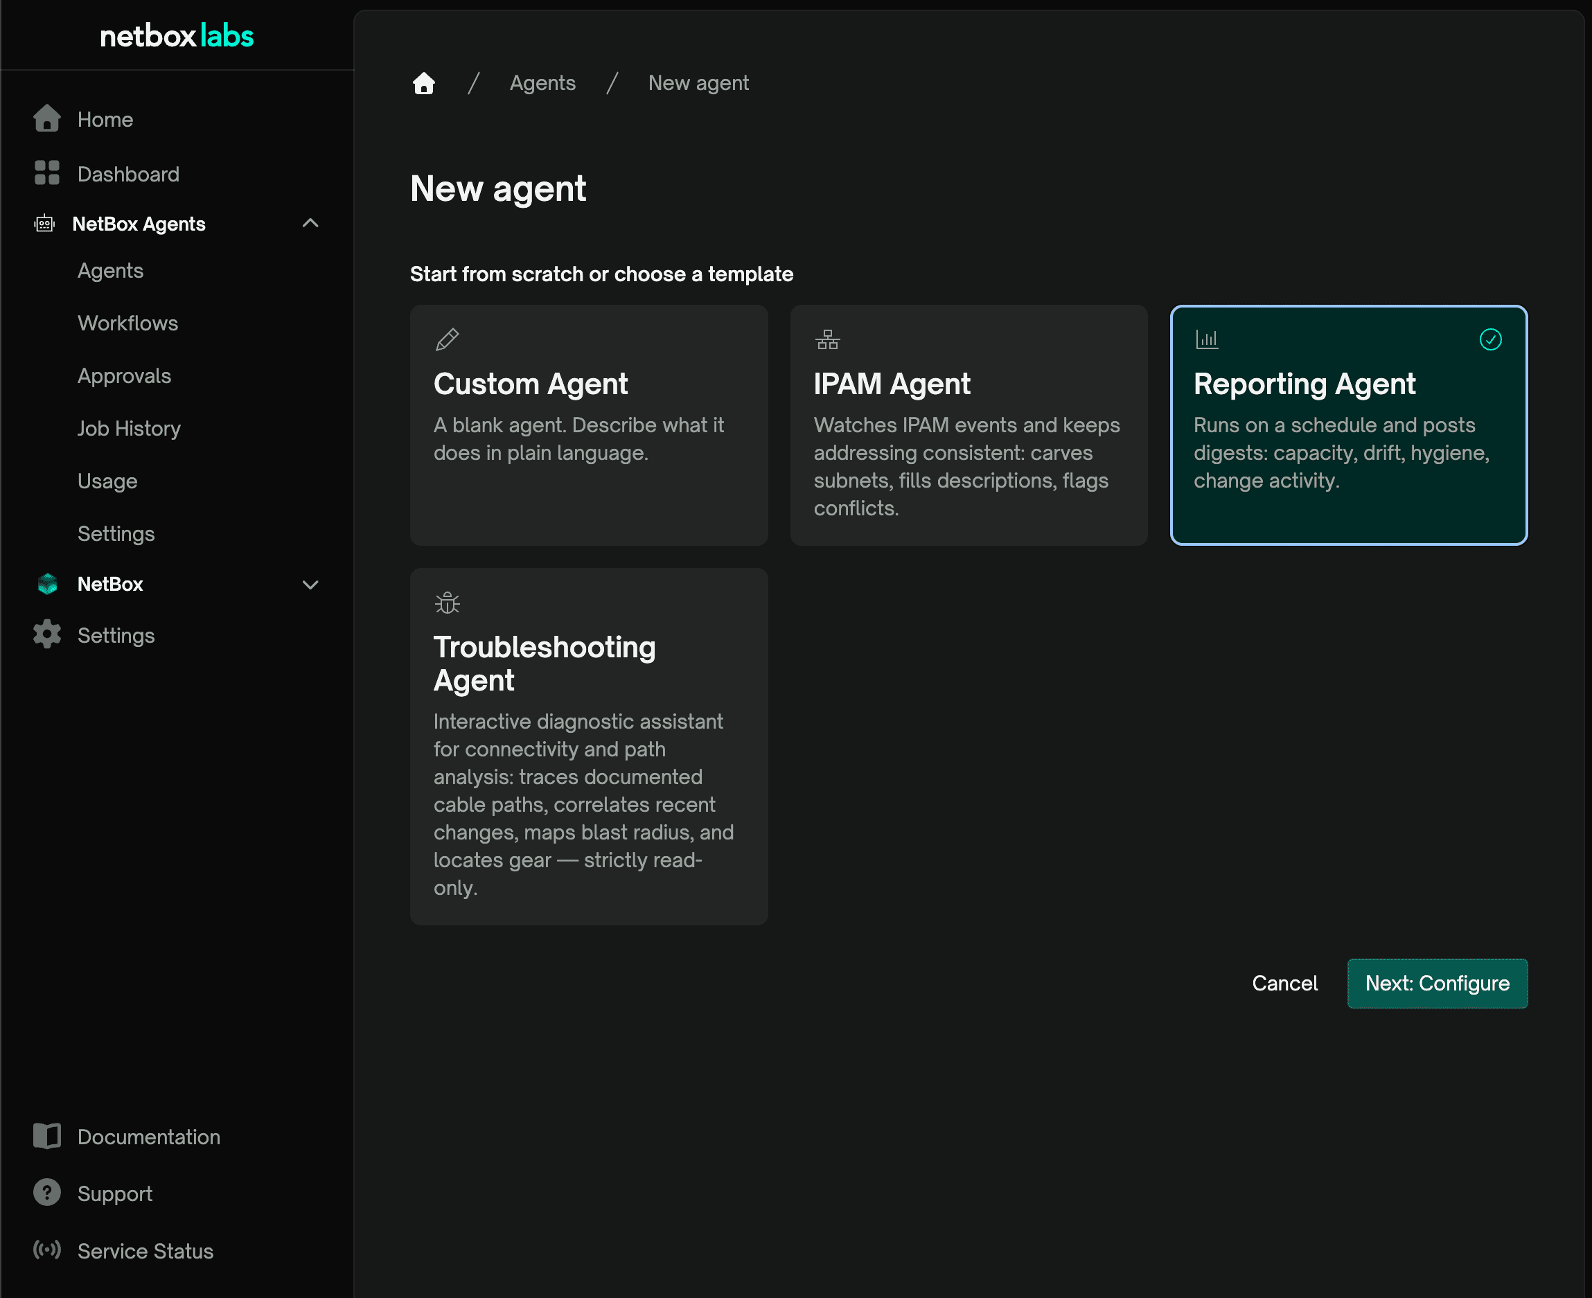Select the Custom Agent template card
1592x1298 pixels.
[588, 425]
